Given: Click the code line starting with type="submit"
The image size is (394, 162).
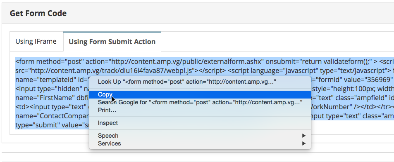Looking at the screenshot, I should tap(52, 125).
